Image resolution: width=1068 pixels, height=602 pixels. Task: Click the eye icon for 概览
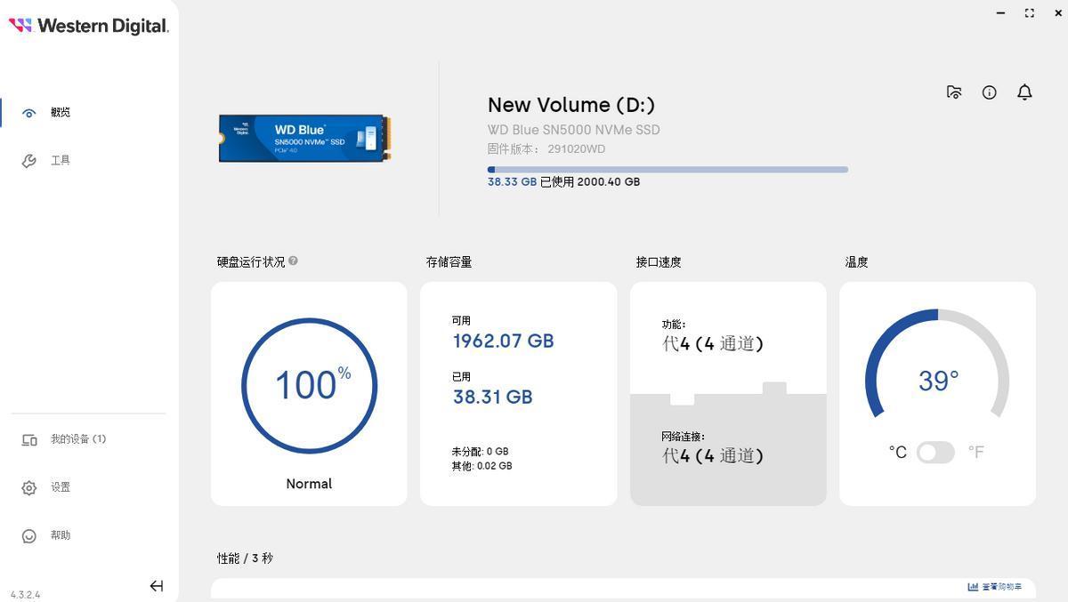29,113
